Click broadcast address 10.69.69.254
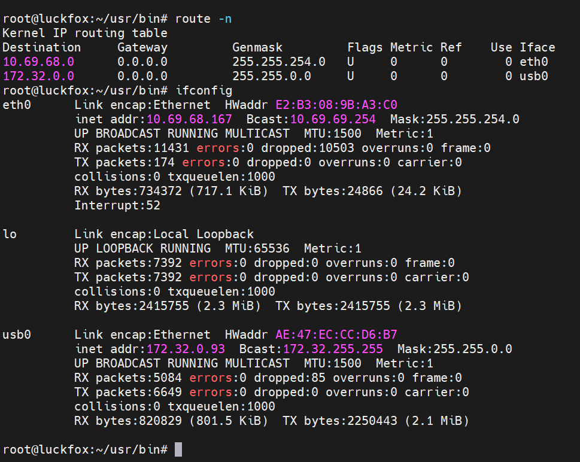The height and width of the screenshot is (462, 580). click(x=333, y=119)
